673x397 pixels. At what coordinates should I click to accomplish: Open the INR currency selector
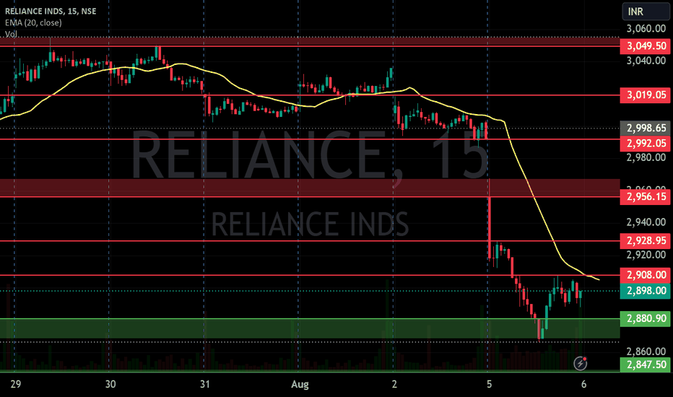tap(646, 12)
